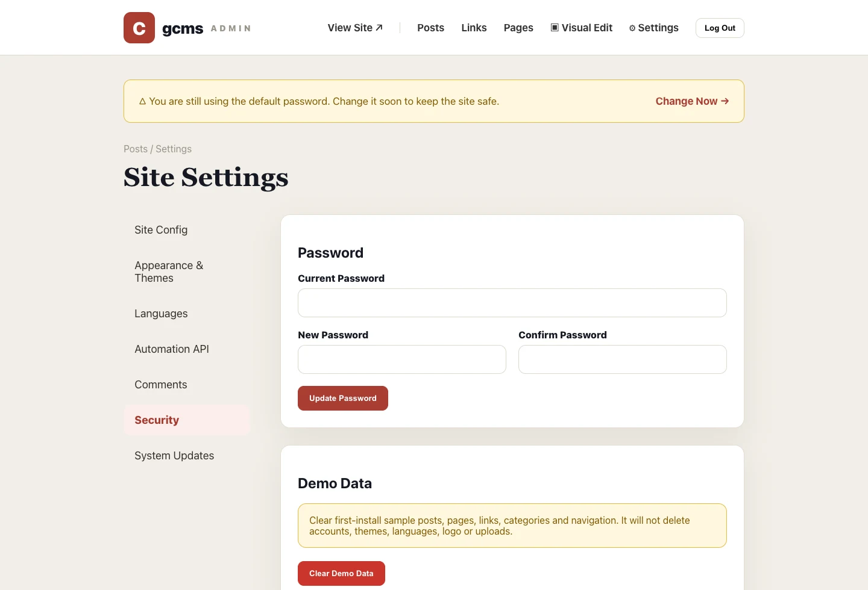
Task: Click the Clear Demo Data button
Action: (341, 573)
